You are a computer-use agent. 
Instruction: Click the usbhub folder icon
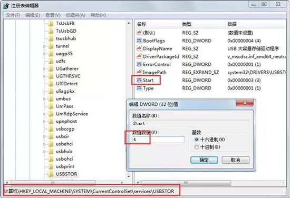[51, 152]
